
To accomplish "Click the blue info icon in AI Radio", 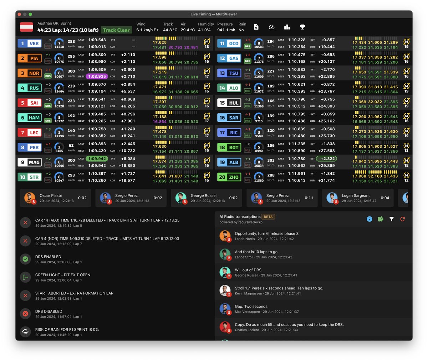I will coord(370,219).
